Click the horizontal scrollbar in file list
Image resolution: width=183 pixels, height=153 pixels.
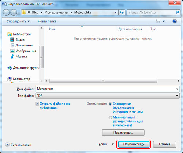tap(103, 81)
